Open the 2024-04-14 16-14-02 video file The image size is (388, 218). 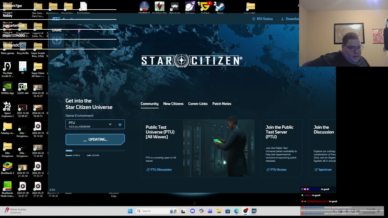(x=38, y=130)
